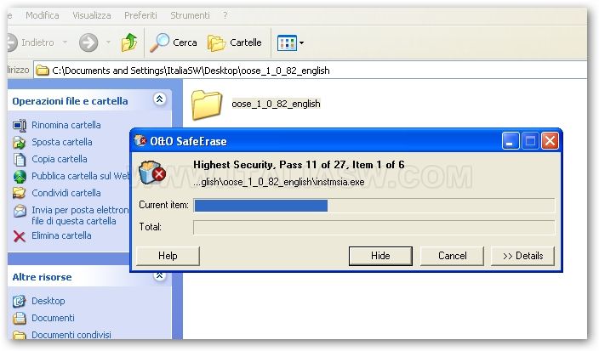Collapse the Operazioni file e cartella panel
Viewport: 599px width, 351px height.
(x=159, y=99)
